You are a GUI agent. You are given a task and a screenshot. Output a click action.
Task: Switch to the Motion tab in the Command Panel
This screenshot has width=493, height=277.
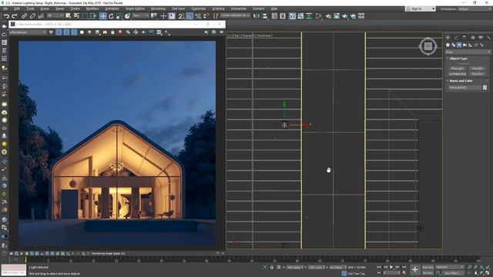tap(472, 38)
